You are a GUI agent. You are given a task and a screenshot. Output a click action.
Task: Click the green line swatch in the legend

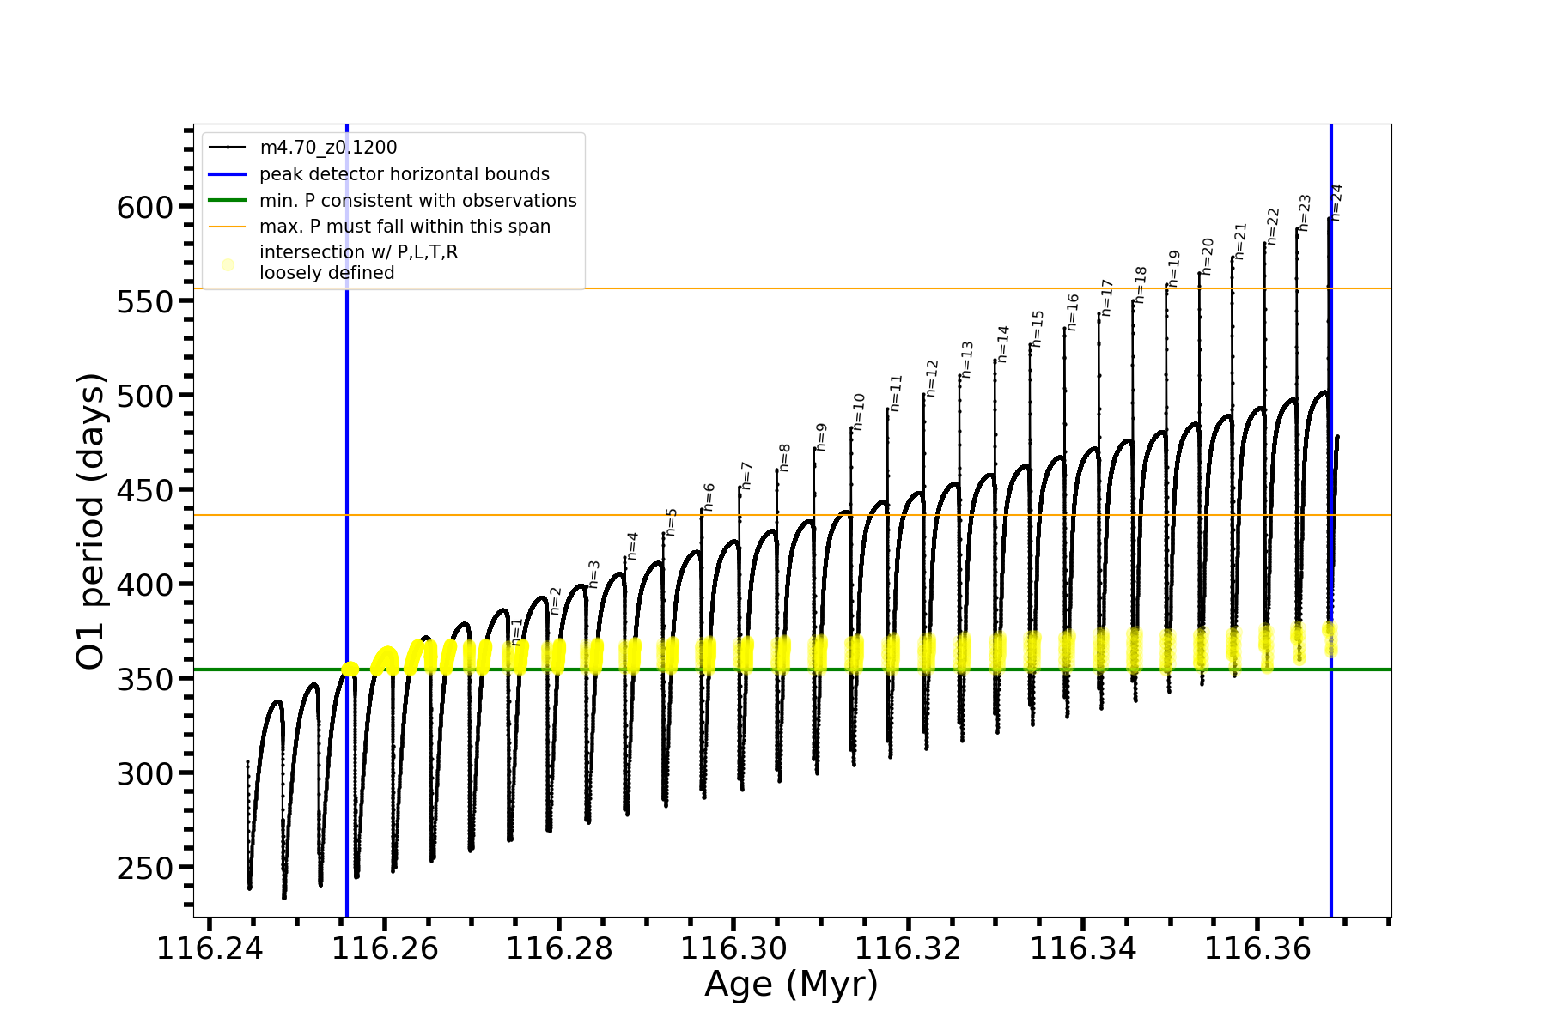pos(228,201)
